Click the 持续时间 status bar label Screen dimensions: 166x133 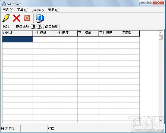pos(8,128)
